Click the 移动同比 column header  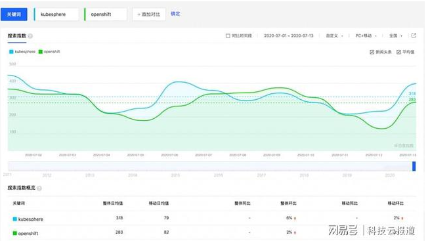(x=350, y=204)
